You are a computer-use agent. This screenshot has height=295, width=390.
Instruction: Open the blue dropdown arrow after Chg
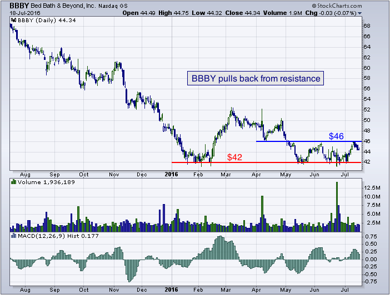(359, 13)
